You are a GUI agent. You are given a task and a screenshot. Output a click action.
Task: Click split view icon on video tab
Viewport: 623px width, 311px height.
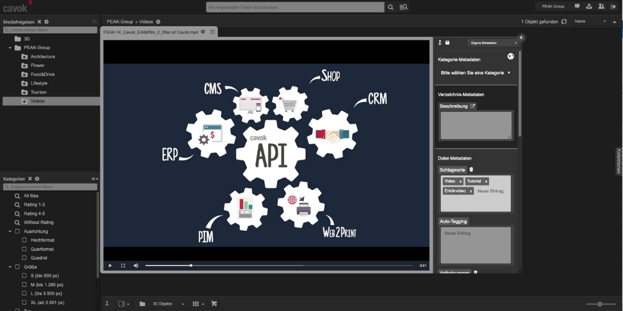[x=212, y=32]
